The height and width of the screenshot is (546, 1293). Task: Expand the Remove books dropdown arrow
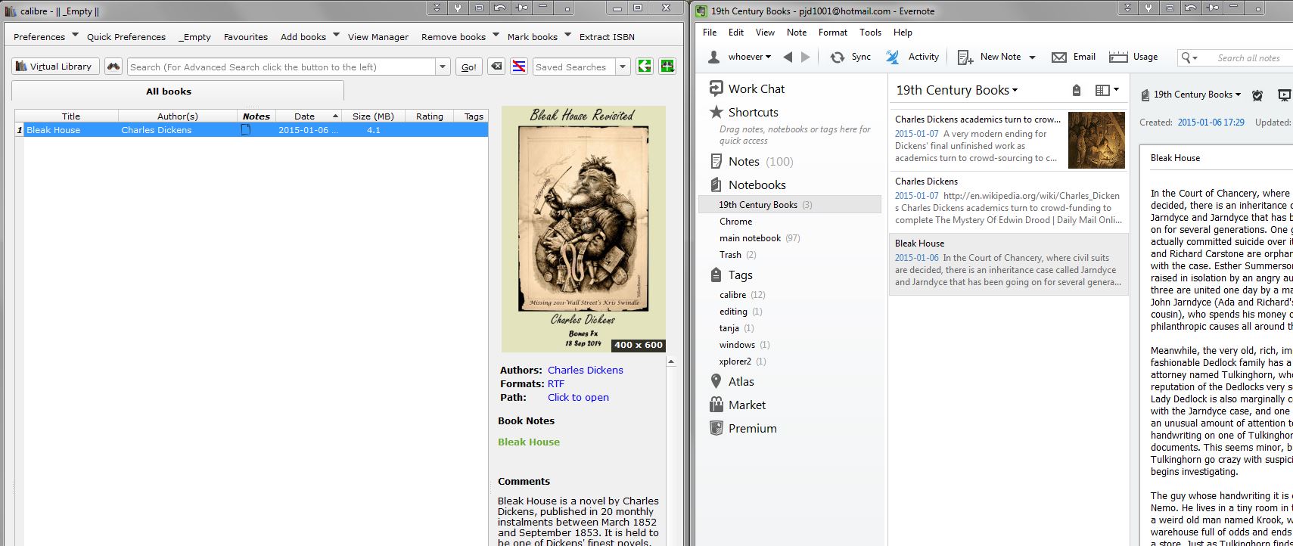pos(496,35)
